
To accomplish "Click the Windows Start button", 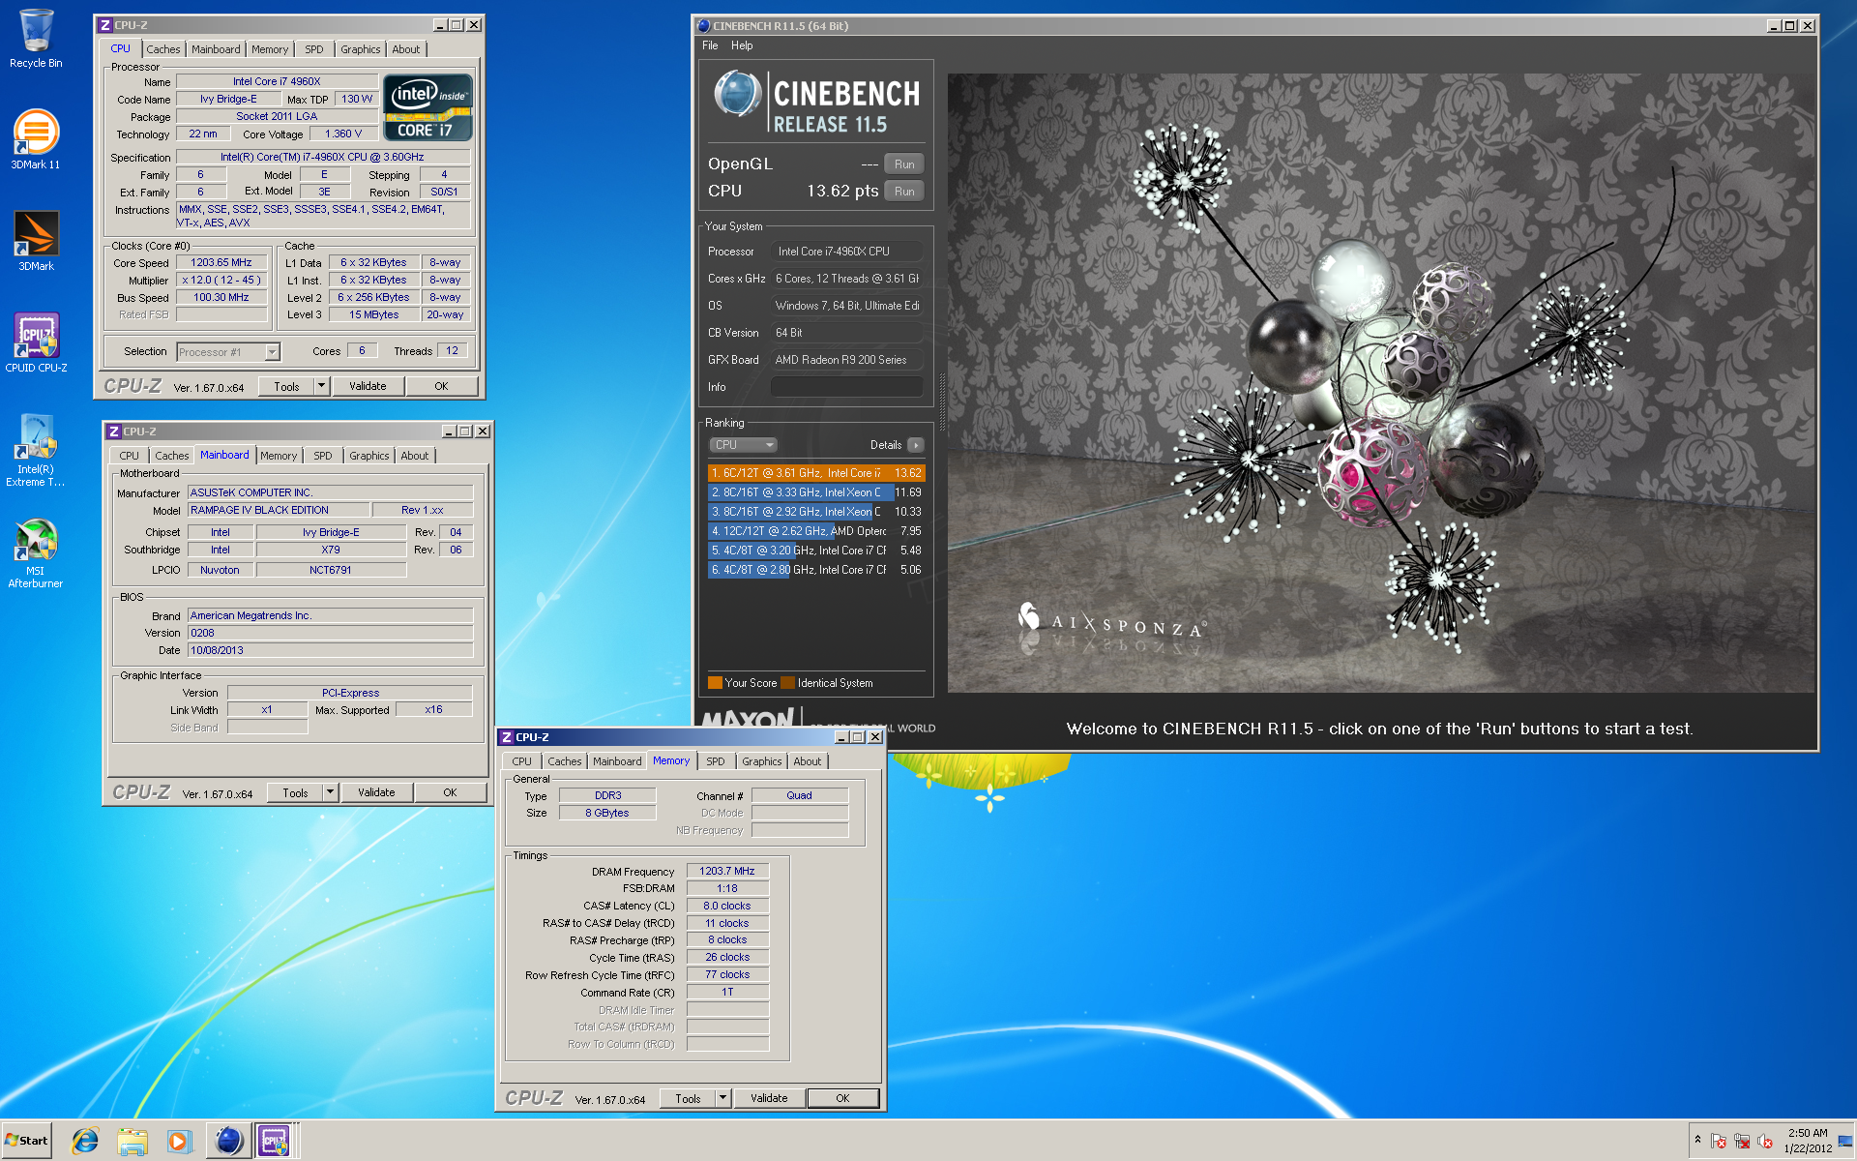I will 27,1140.
